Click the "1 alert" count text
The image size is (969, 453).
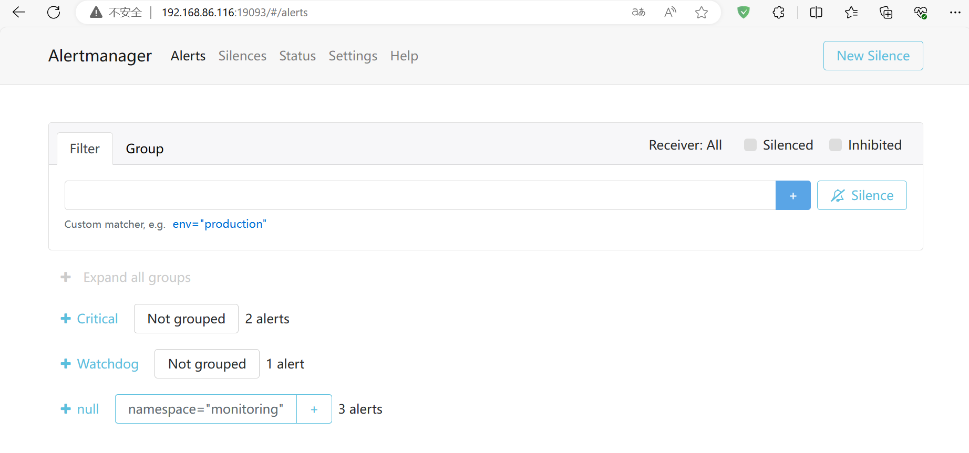point(285,364)
